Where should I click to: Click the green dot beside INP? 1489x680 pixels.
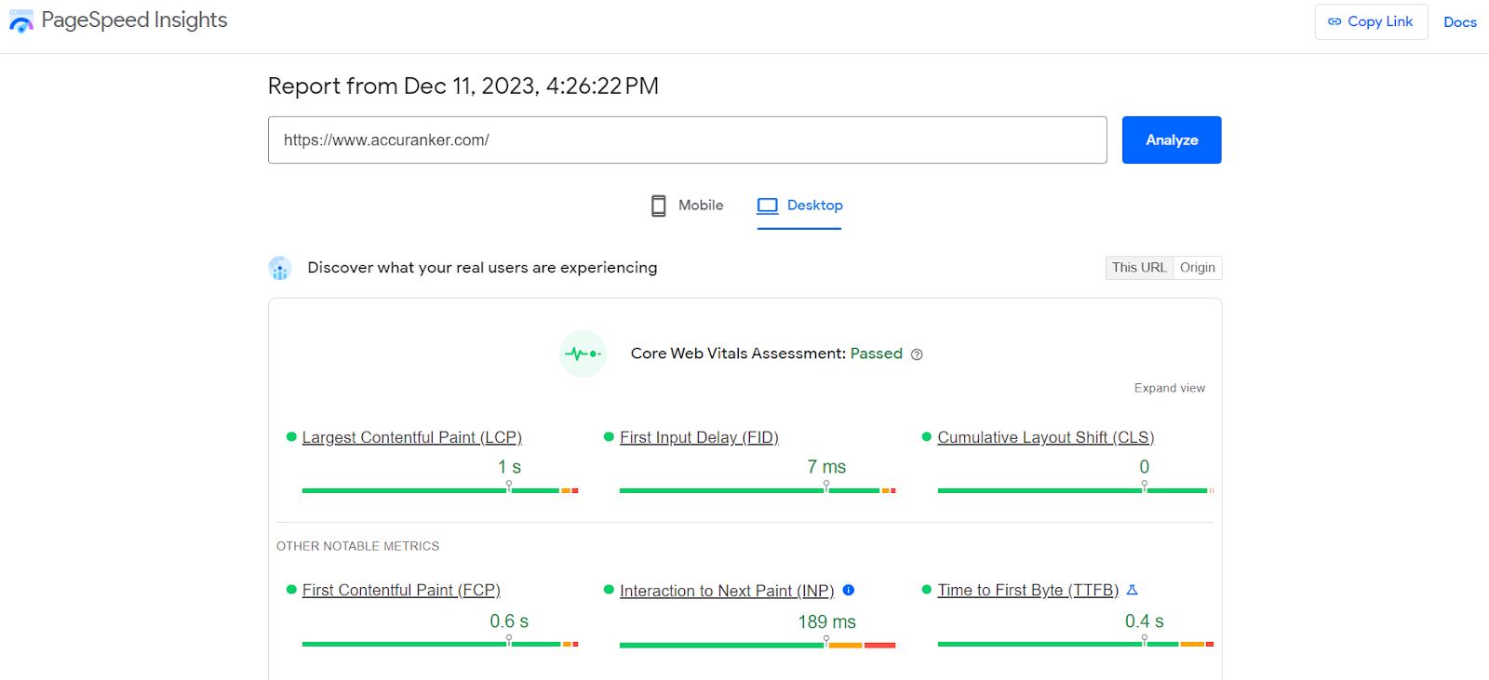coord(609,589)
